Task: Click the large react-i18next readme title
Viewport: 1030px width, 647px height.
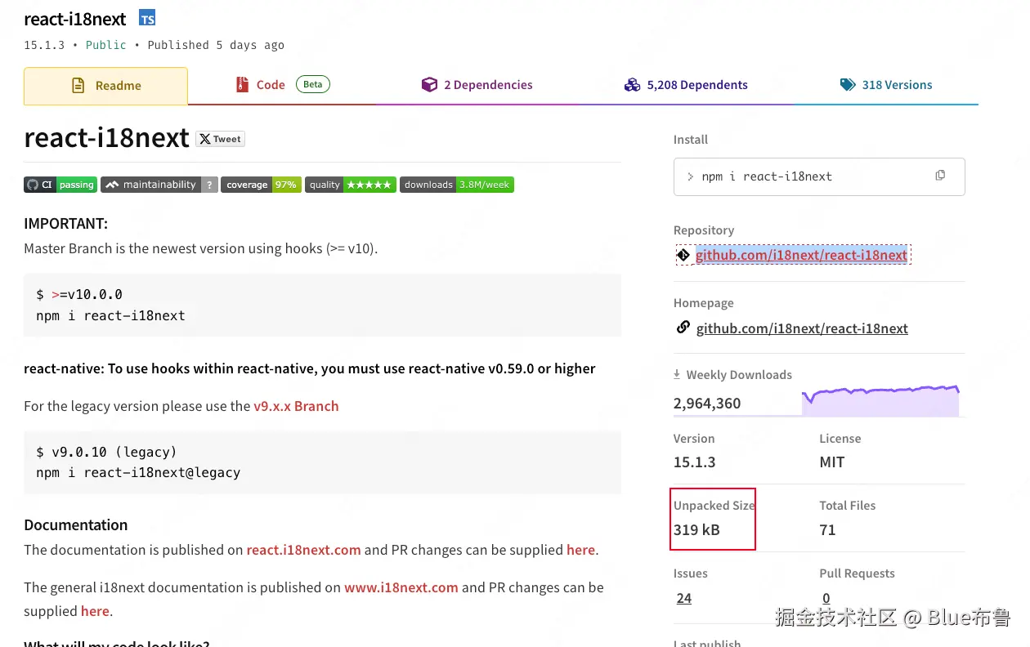Action: click(107, 137)
